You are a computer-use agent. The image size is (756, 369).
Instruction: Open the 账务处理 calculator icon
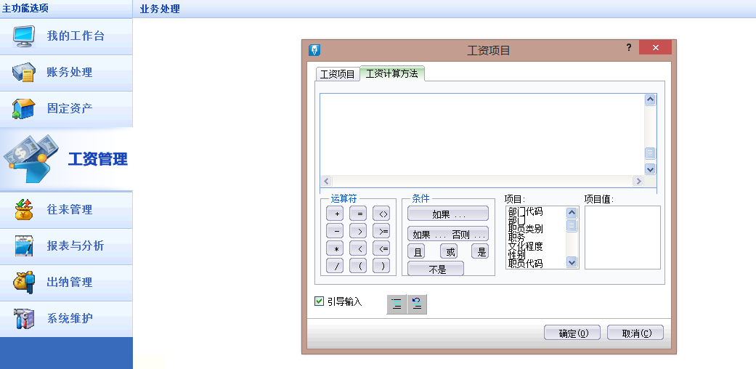click(x=24, y=73)
